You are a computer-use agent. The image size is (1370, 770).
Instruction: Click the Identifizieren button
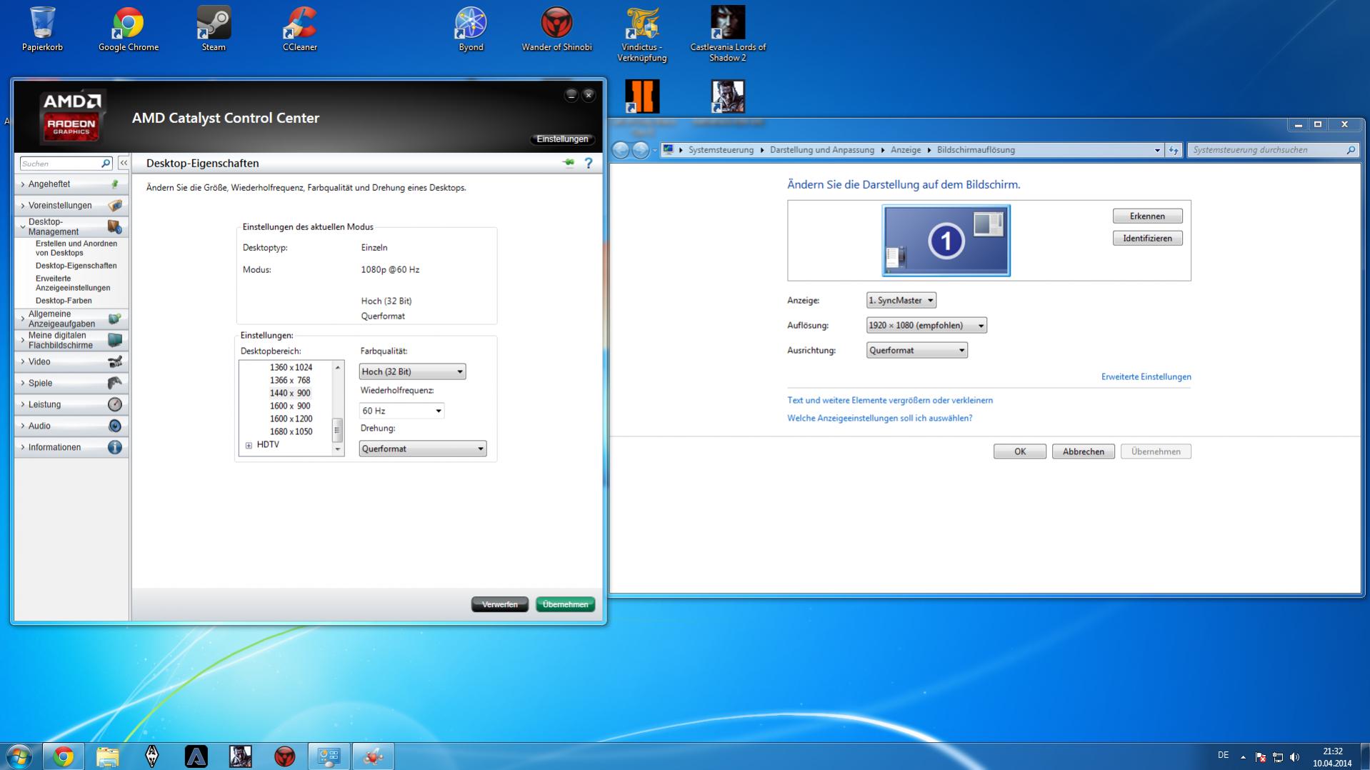[1147, 239]
